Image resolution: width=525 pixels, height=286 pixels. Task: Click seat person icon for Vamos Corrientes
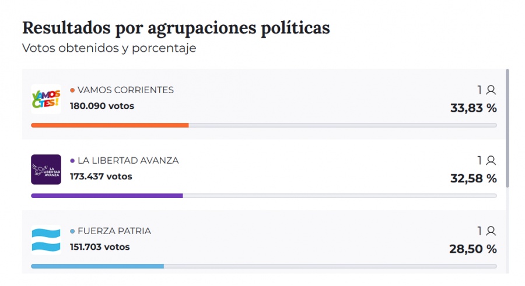pos(491,90)
